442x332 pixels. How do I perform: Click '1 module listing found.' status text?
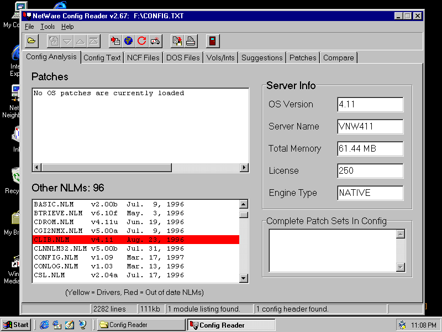coord(210,309)
